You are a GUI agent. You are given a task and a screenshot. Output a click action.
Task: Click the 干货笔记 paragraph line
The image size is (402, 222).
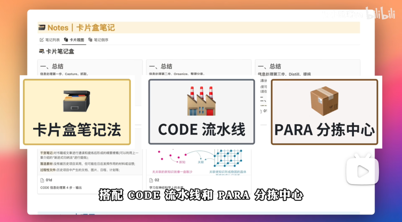(89, 155)
